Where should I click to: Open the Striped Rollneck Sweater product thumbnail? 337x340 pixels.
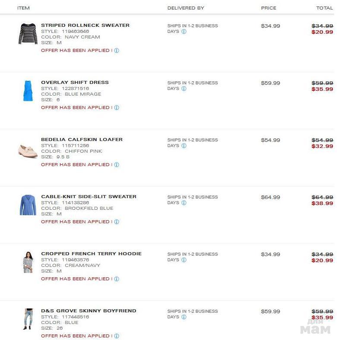click(x=28, y=34)
